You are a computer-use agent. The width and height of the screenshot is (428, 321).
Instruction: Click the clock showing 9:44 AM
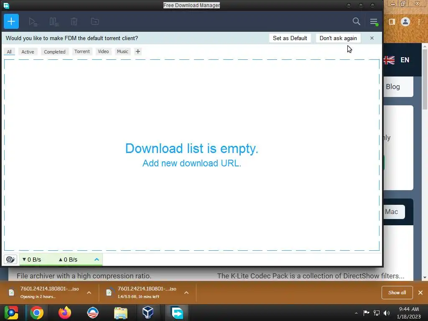point(409,313)
